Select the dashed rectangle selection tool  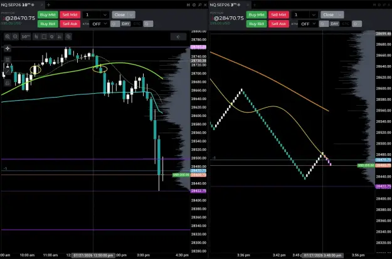click(x=44, y=37)
